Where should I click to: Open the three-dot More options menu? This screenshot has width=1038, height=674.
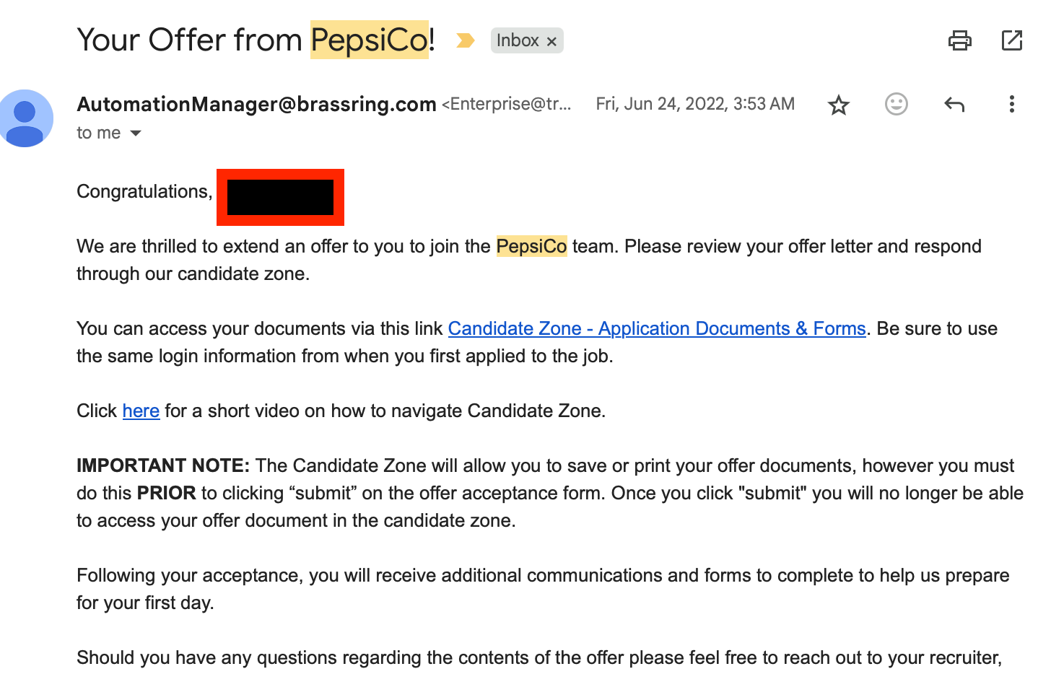(x=1011, y=105)
